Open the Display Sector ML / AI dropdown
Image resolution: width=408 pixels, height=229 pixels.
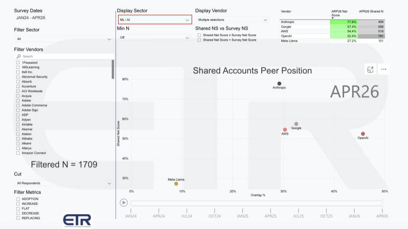pos(155,20)
